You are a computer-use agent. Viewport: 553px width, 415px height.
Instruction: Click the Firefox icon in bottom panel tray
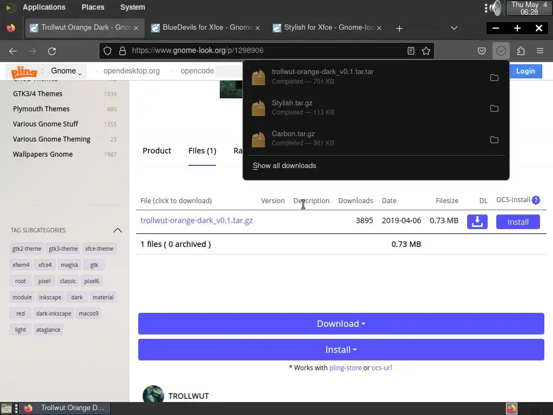coord(511,409)
